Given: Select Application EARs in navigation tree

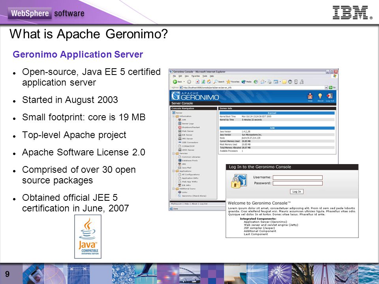Looking at the screenshot, I should [189, 178].
